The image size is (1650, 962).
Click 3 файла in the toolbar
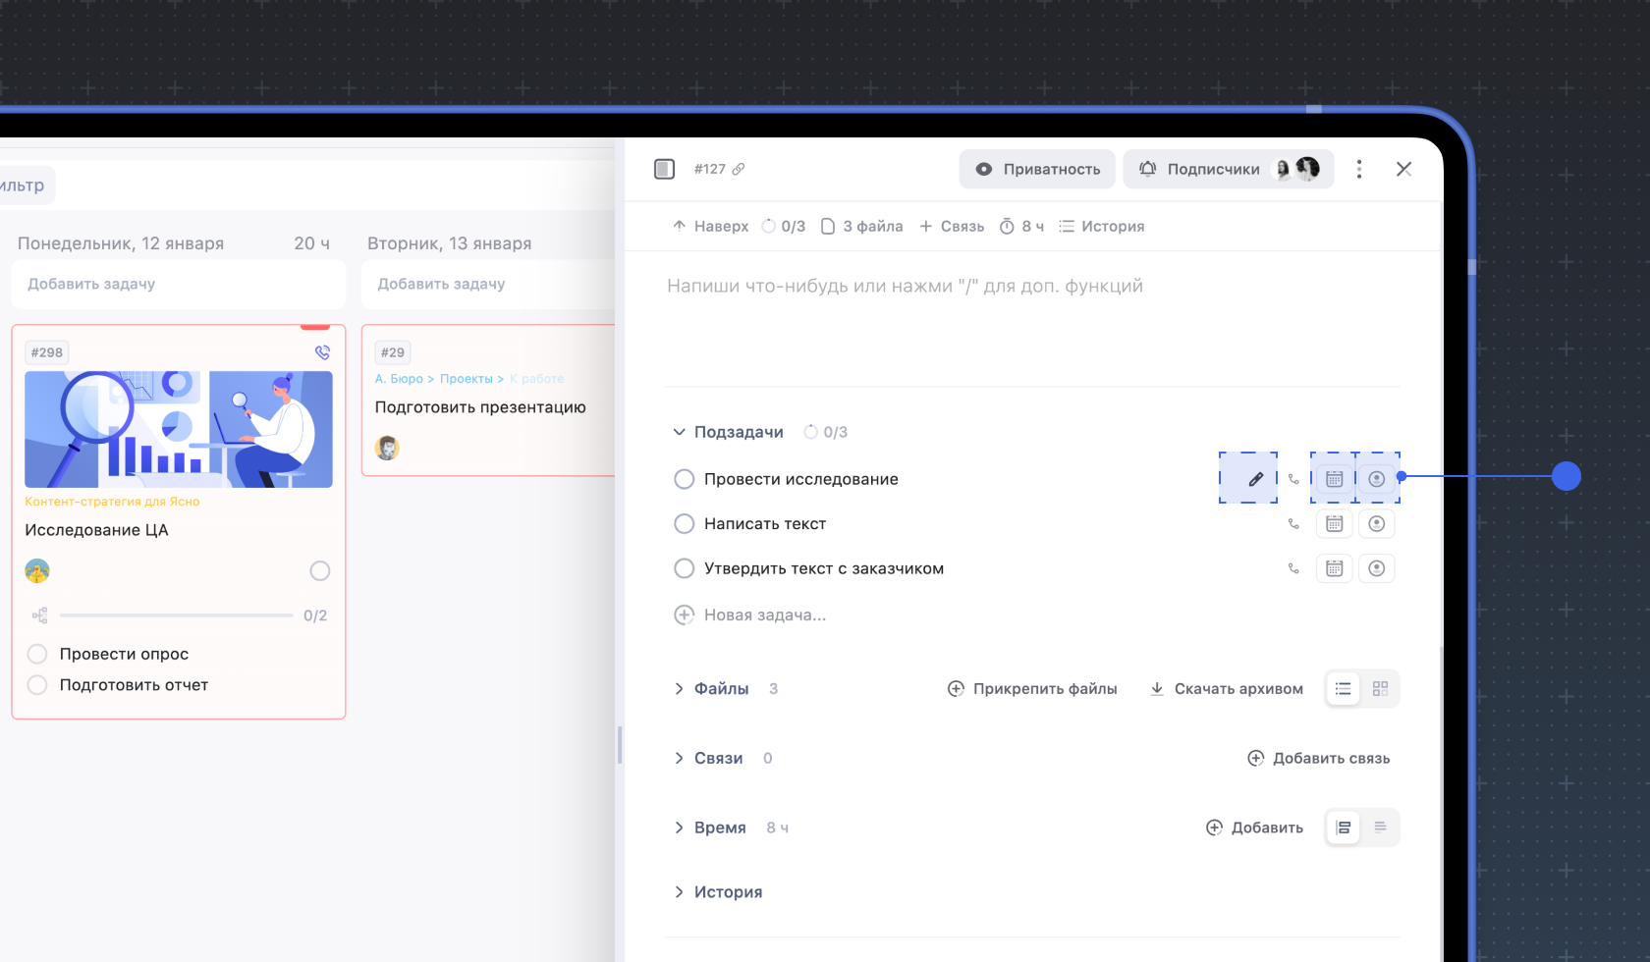point(862,227)
